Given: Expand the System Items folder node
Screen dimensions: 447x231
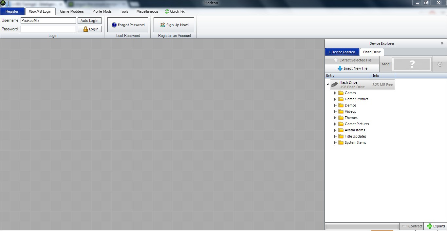Looking at the screenshot, I should tap(335, 143).
